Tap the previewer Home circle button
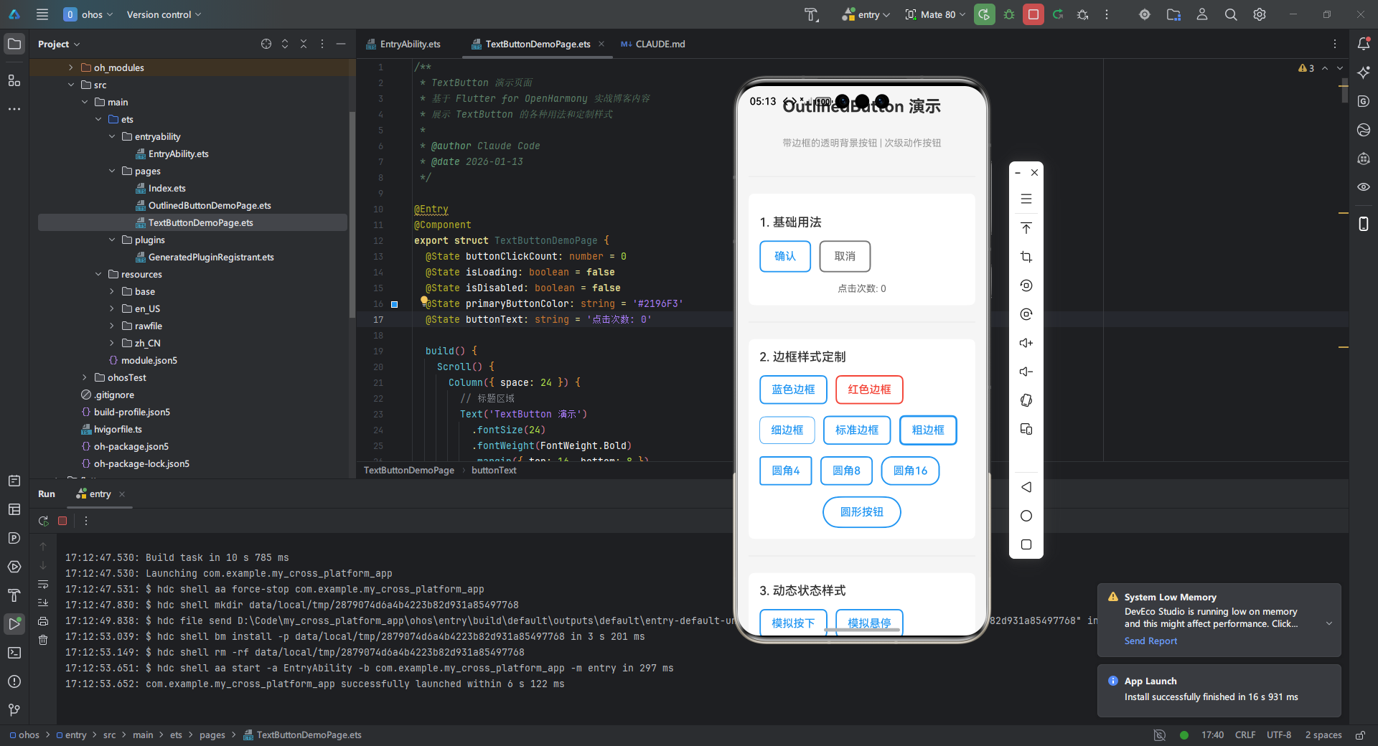1378x746 pixels. tap(1026, 516)
